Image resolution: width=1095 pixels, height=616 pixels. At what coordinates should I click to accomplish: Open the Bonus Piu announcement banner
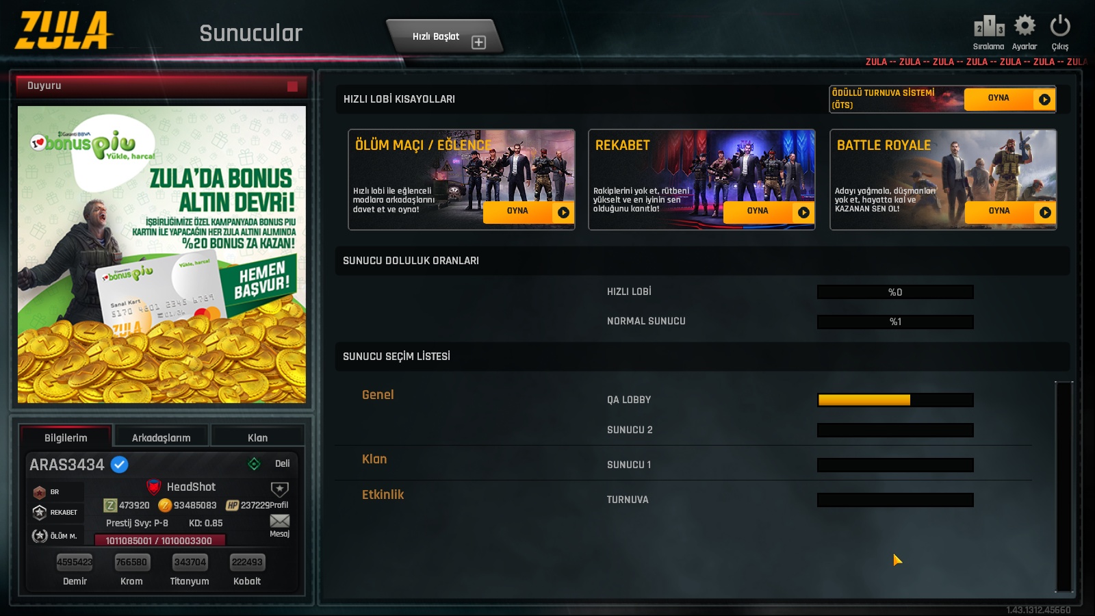162,255
